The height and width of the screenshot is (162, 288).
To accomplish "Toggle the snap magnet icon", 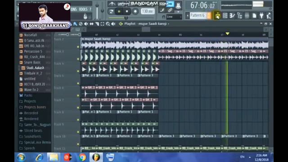I will pos(163,17).
